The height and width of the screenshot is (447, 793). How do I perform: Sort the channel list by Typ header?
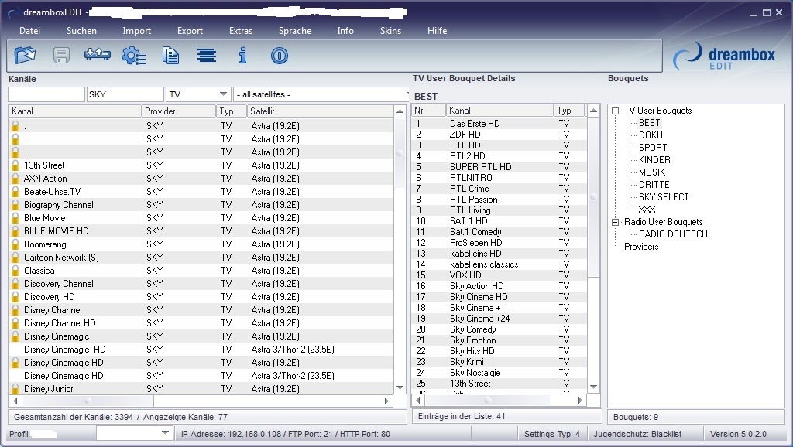(x=231, y=111)
